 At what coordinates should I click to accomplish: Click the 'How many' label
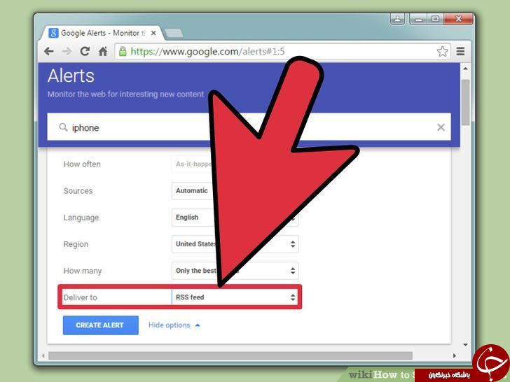[83, 271]
